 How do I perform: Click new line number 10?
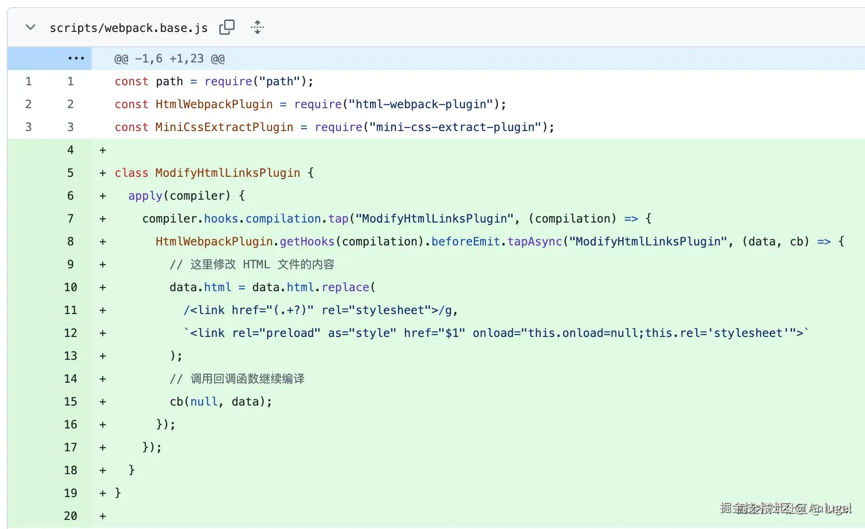point(70,287)
